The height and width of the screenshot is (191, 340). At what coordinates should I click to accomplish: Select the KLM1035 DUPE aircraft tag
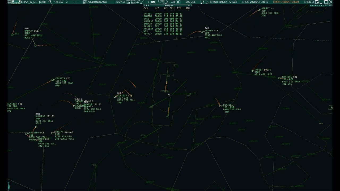(126, 98)
